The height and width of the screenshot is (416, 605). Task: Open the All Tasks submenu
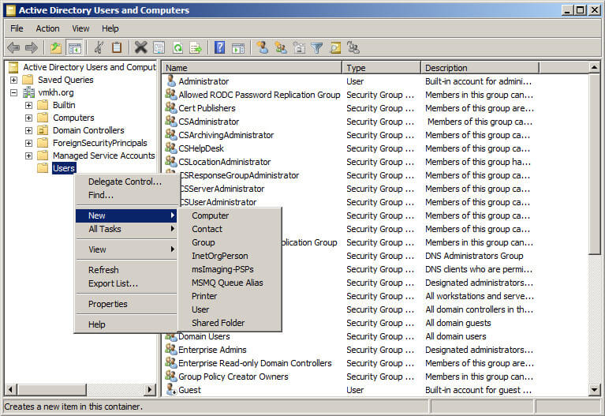pyautogui.click(x=126, y=229)
